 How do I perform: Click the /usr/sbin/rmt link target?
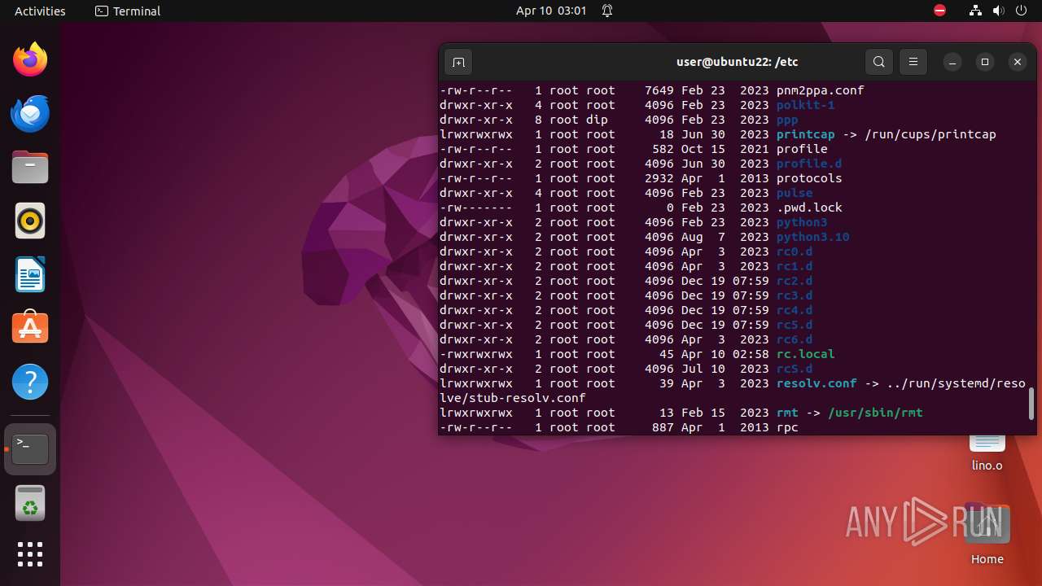(875, 413)
